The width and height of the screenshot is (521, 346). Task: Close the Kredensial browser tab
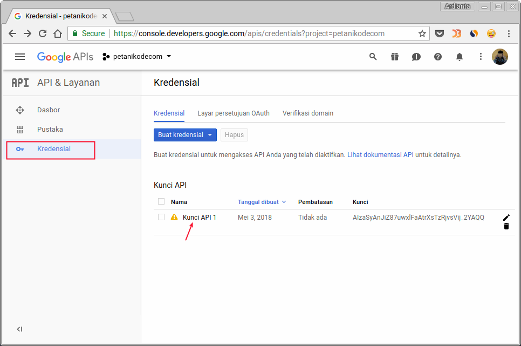[x=105, y=16]
